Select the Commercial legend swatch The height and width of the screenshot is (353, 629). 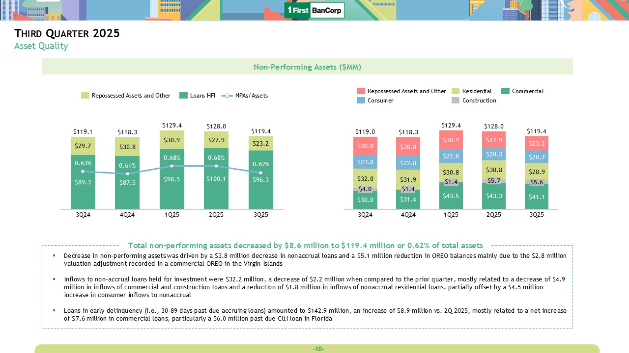tap(505, 91)
